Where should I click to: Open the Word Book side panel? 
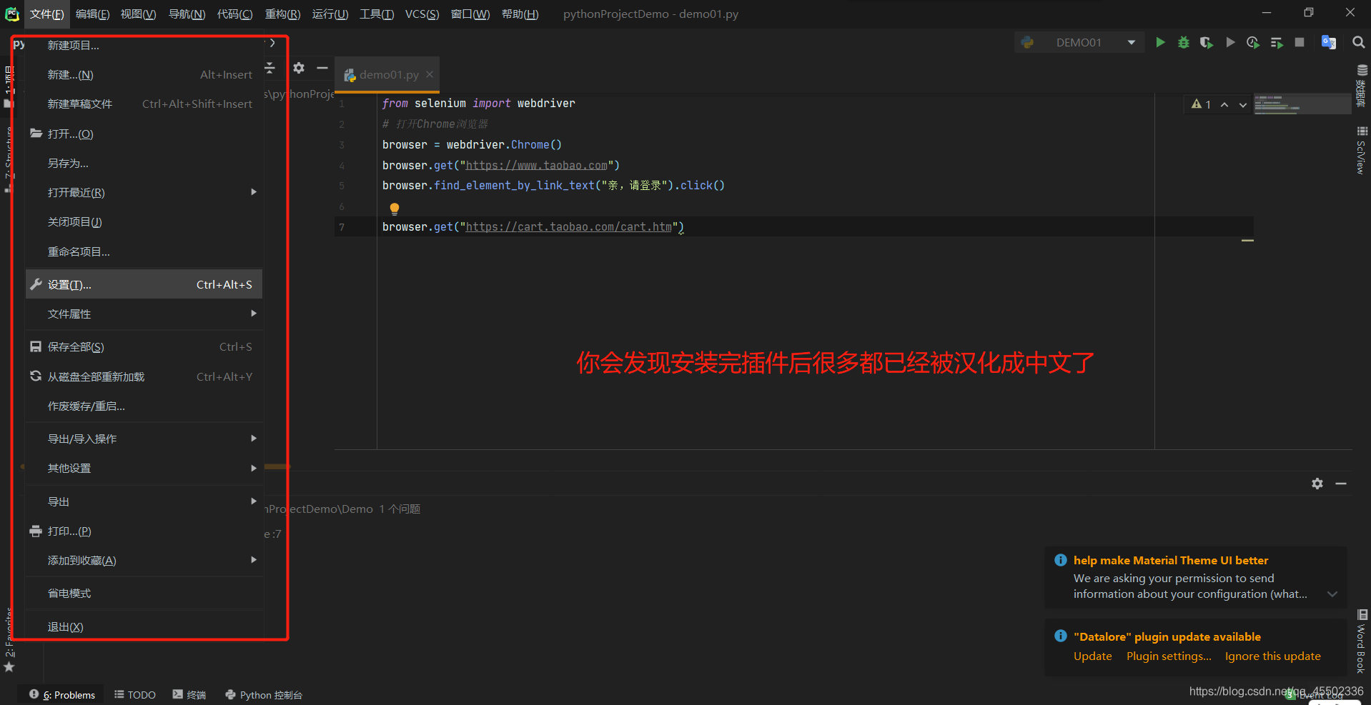(x=1362, y=641)
